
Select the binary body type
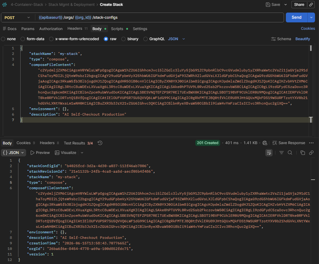pyautogui.click(x=123, y=39)
